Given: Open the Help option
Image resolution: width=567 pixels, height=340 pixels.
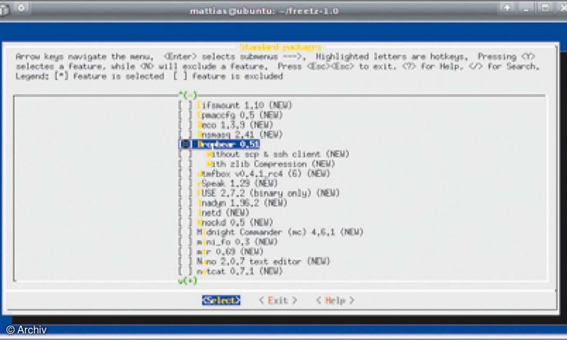Looking at the screenshot, I should pyautogui.click(x=335, y=300).
